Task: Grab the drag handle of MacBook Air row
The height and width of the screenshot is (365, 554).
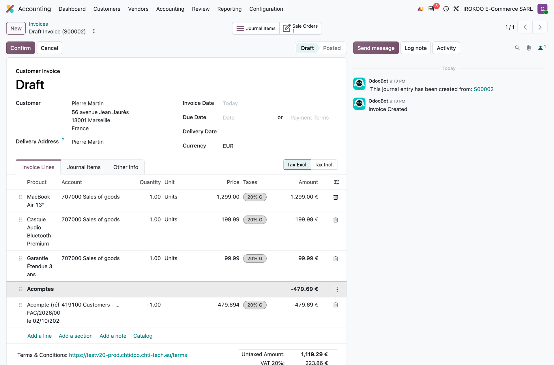Action: pyautogui.click(x=20, y=197)
